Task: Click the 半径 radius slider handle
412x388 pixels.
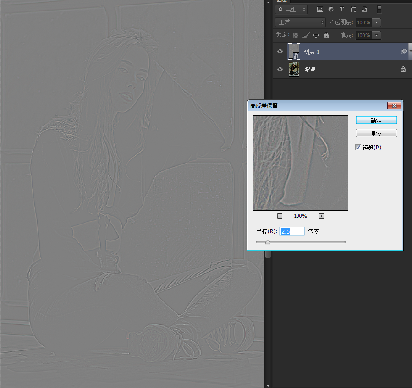Action: (x=268, y=242)
